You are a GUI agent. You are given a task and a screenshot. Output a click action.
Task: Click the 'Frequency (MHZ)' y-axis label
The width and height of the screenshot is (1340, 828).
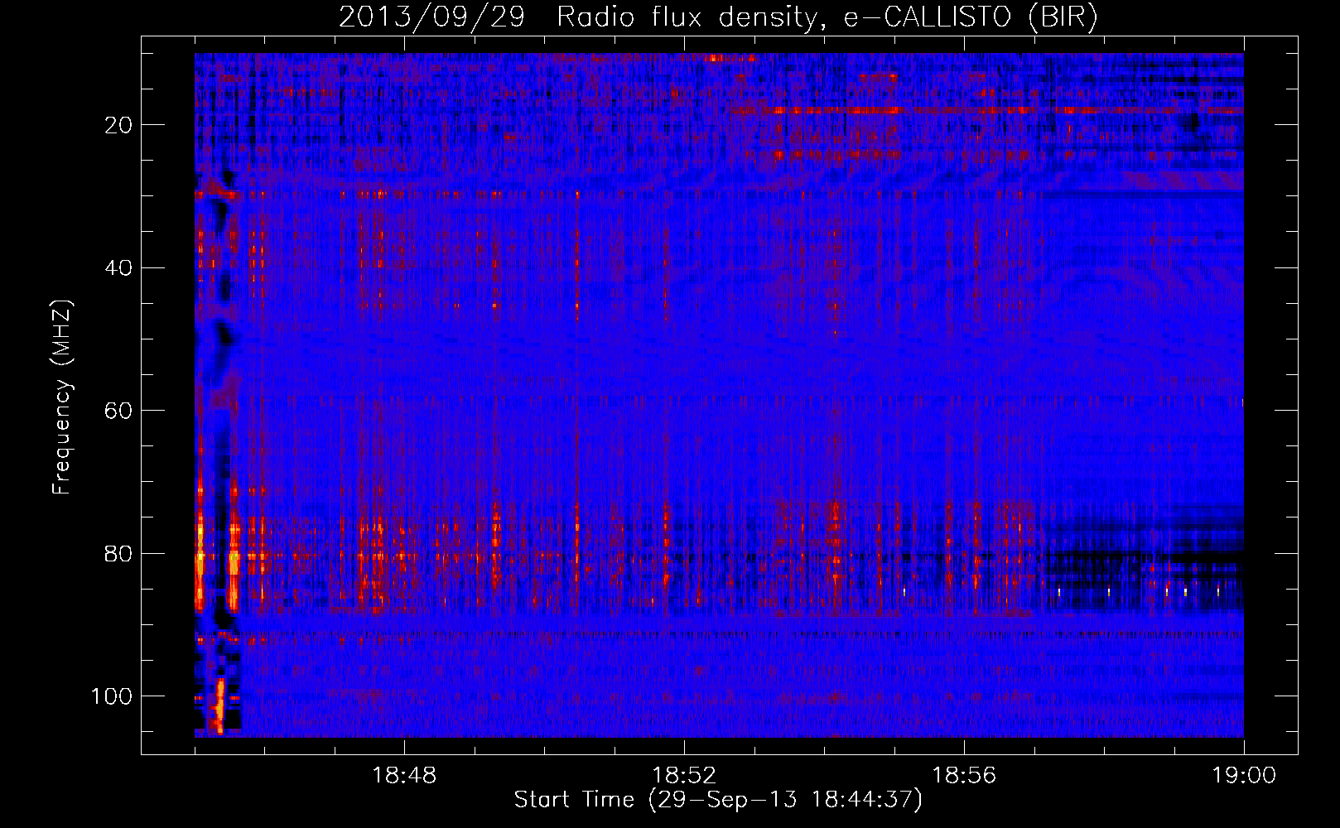[x=62, y=397]
